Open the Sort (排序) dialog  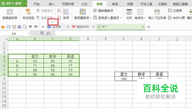(66, 14)
